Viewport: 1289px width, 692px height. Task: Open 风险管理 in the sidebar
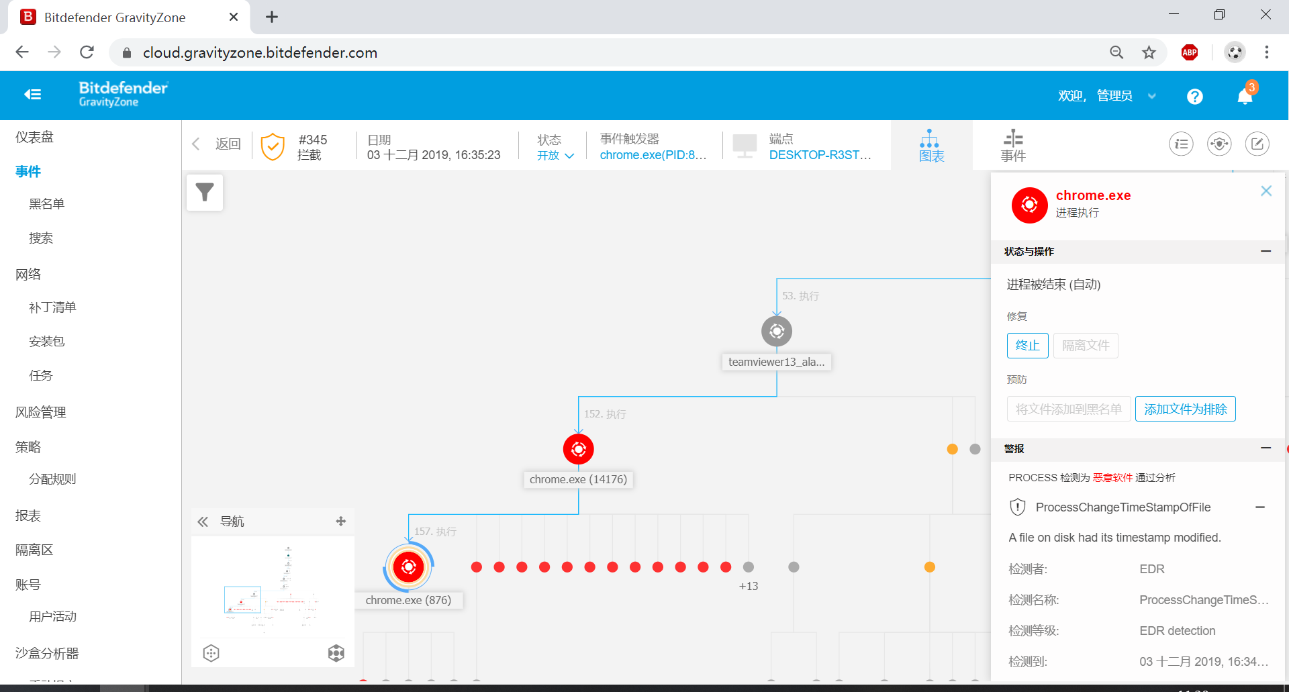[40, 413]
